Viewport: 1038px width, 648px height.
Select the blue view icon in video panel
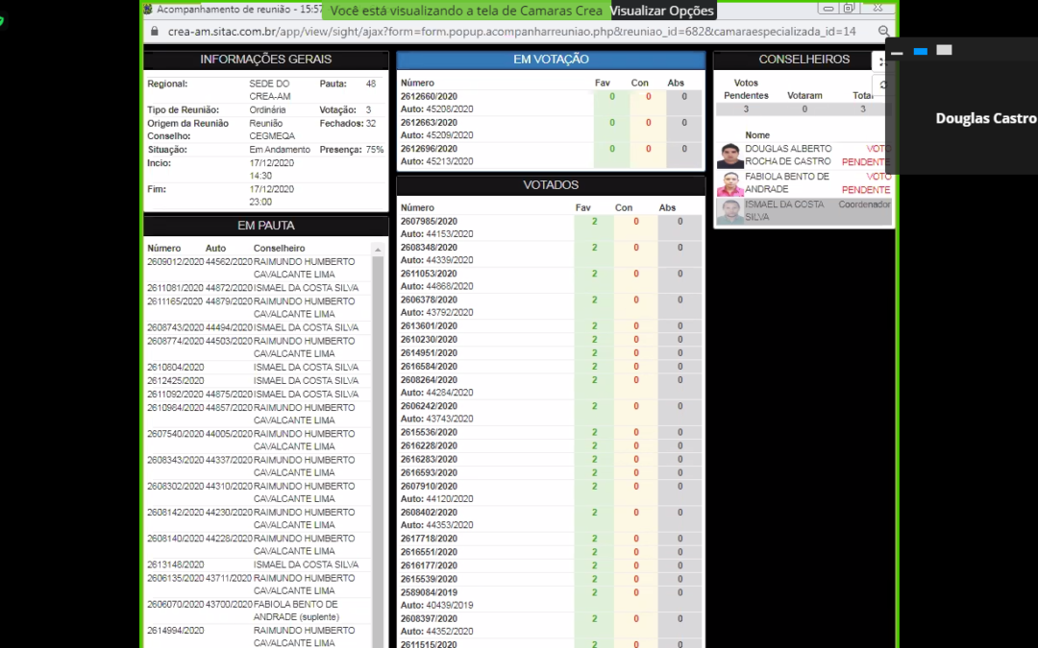920,51
